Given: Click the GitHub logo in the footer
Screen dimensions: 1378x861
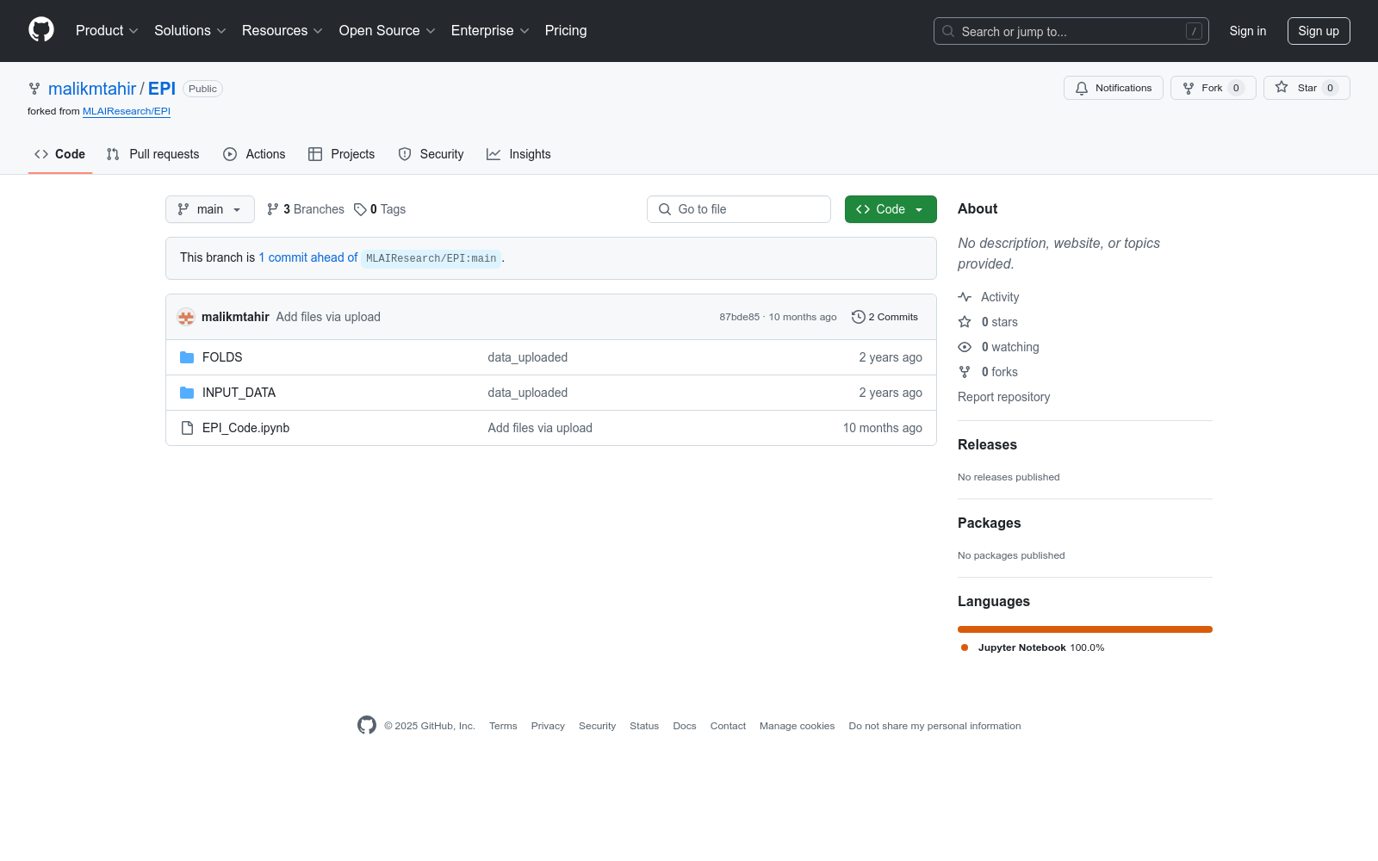Looking at the screenshot, I should pyautogui.click(x=367, y=725).
